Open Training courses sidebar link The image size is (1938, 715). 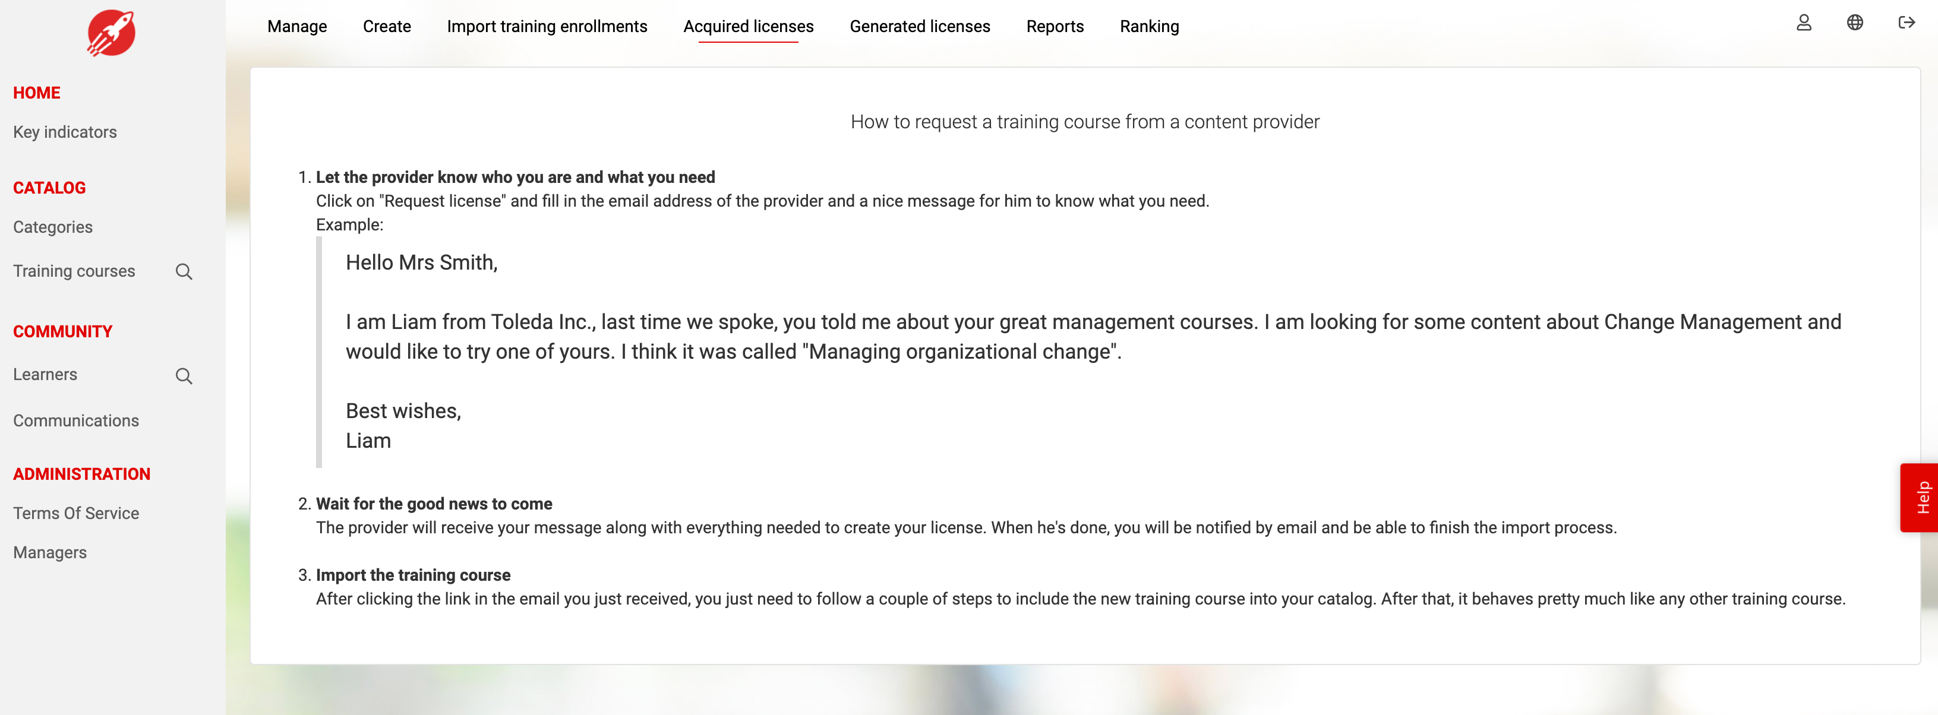74,271
